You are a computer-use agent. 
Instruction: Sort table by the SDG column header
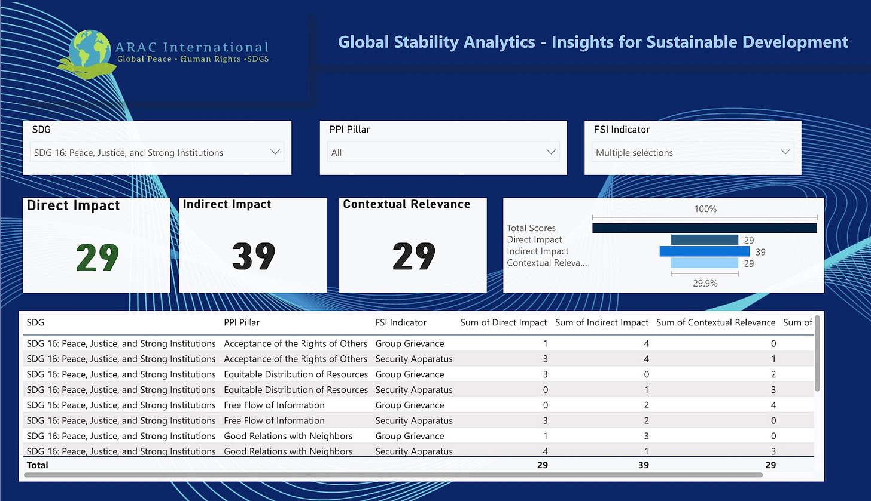tap(36, 322)
